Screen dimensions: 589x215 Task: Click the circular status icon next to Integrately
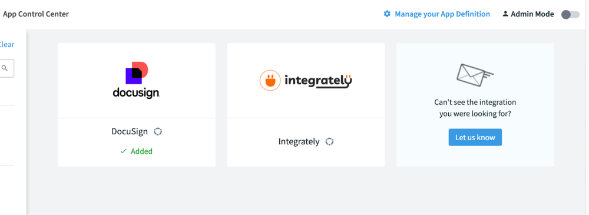click(329, 142)
